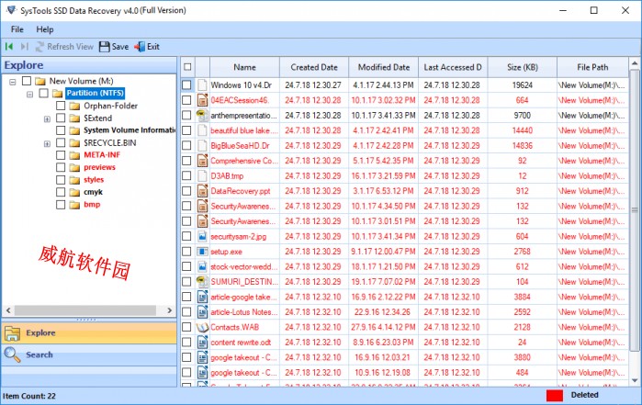Click the Search magnifier icon
This screenshot has height=405, width=642.
pos(12,354)
